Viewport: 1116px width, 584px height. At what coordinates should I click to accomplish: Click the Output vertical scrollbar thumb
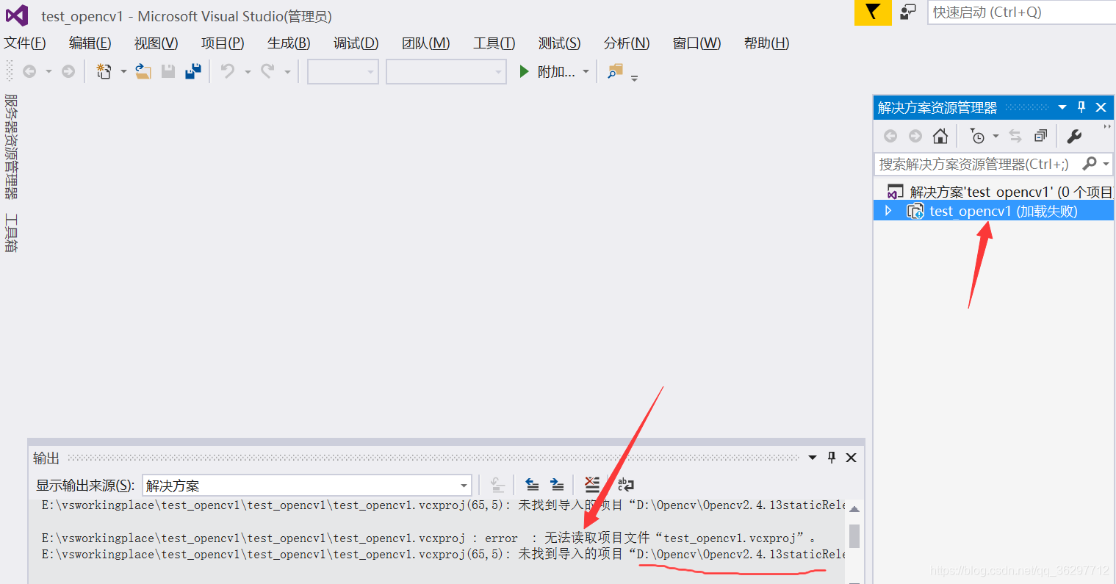click(854, 536)
